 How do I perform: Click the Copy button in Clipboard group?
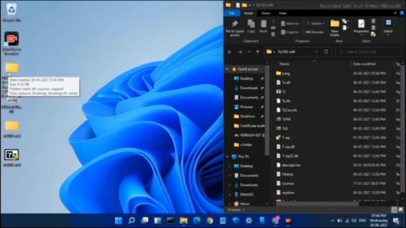[x=251, y=27]
